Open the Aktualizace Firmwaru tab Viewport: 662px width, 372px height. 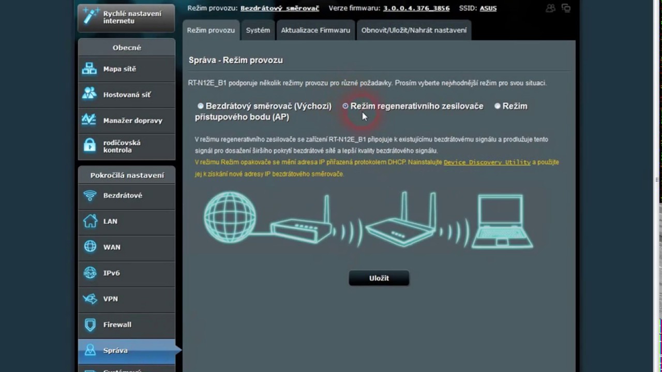tap(315, 30)
